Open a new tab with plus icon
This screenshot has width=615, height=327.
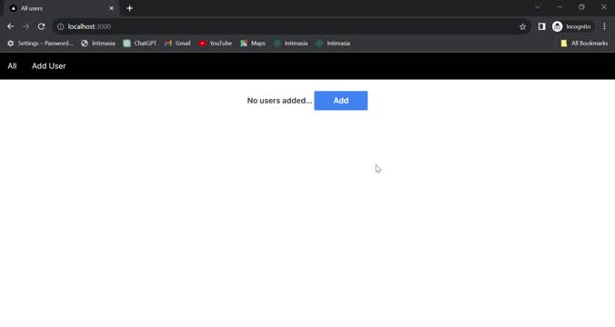[130, 8]
